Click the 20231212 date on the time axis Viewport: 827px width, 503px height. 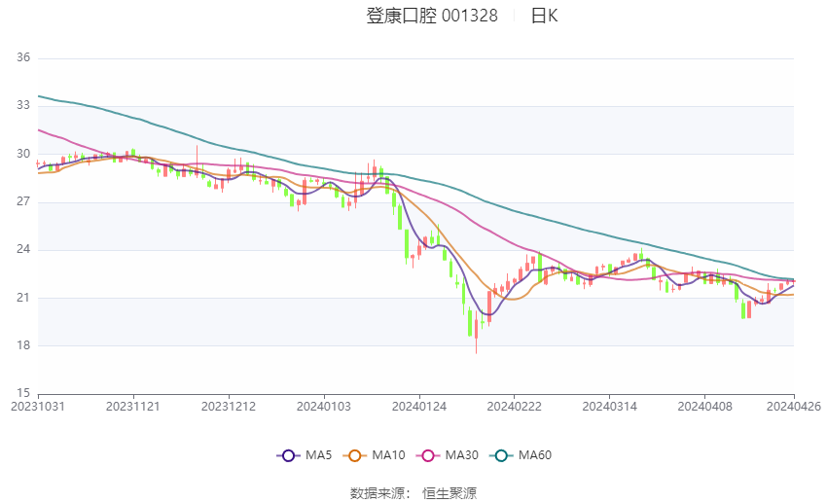coord(229,406)
